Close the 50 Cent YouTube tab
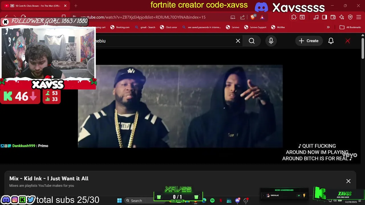 coord(65,6)
